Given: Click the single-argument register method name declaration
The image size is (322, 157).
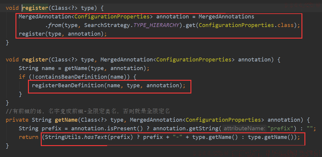Looking at the screenshot, I should pos(35,8).
